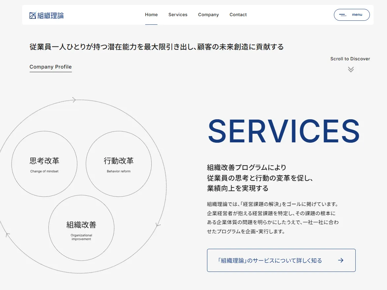
Task: Click the arrowhead on lower-left of circle
Action: tap(8, 234)
